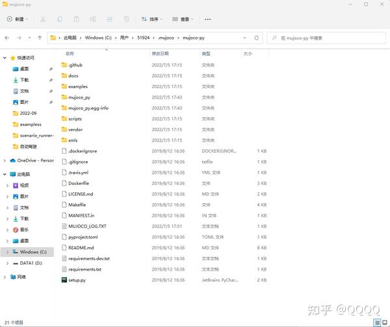Open 2022-09 folder in sidebar
Image resolution: width=390 pixels, height=327 pixels.
(x=28, y=114)
